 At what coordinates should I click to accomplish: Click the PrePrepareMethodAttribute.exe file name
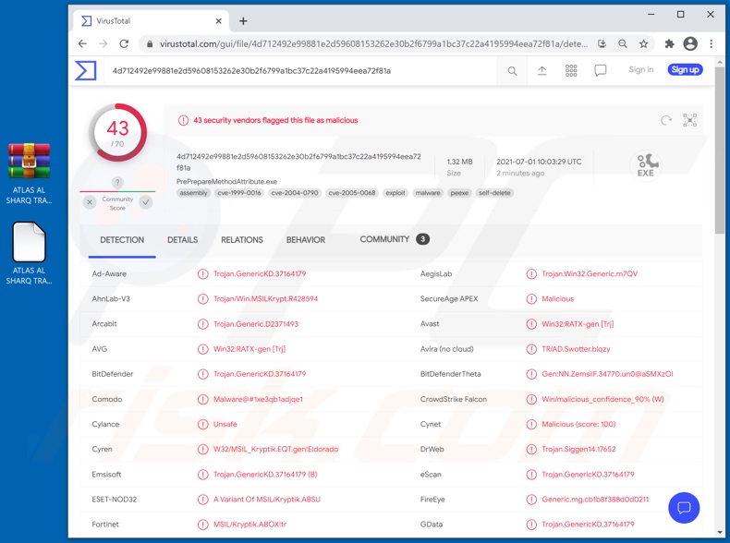(226, 182)
